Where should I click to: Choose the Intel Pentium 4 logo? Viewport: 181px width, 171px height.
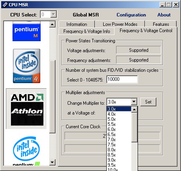[x=27, y=66]
